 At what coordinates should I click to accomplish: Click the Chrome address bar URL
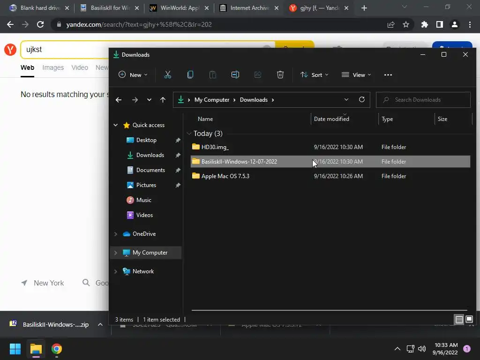pyautogui.click(x=139, y=24)
